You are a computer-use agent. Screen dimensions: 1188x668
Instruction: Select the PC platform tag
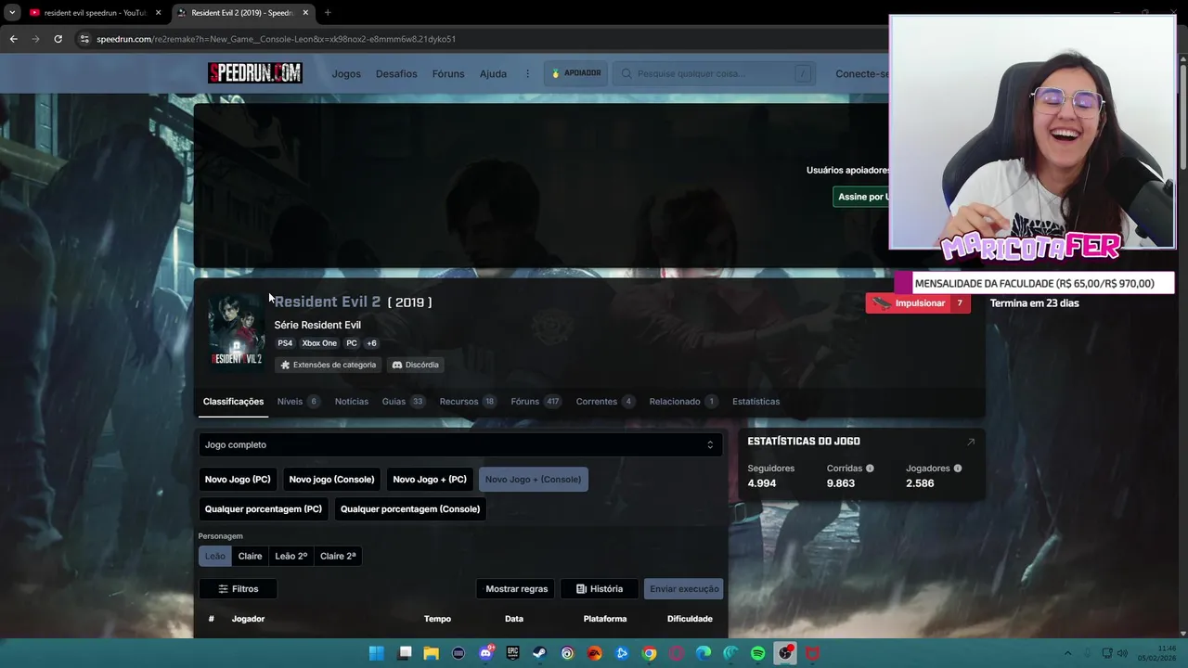point(352,343)
